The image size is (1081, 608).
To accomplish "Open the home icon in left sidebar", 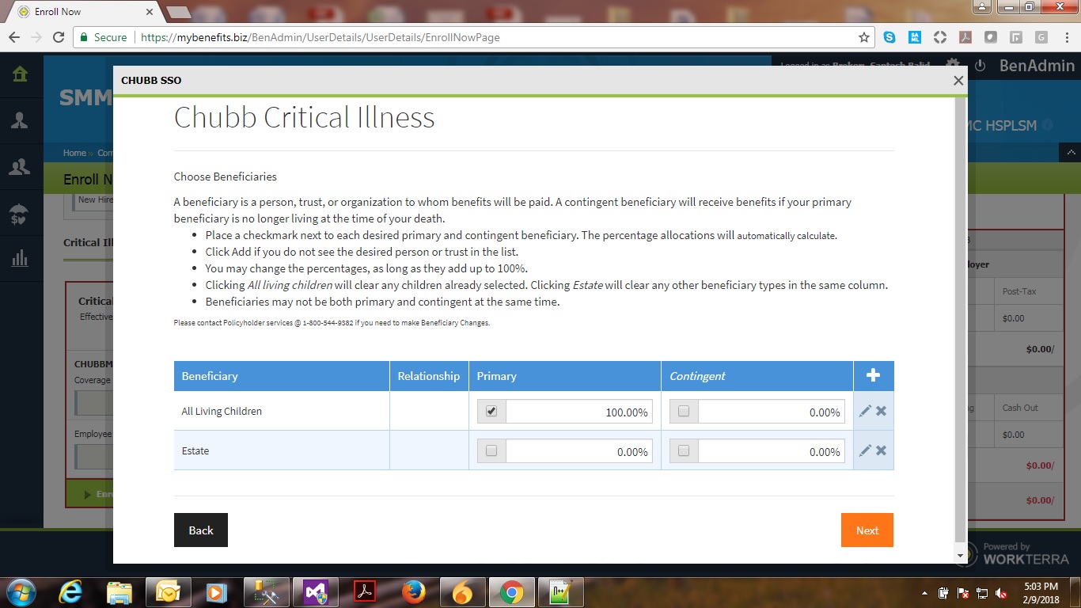I will [20, 74].
